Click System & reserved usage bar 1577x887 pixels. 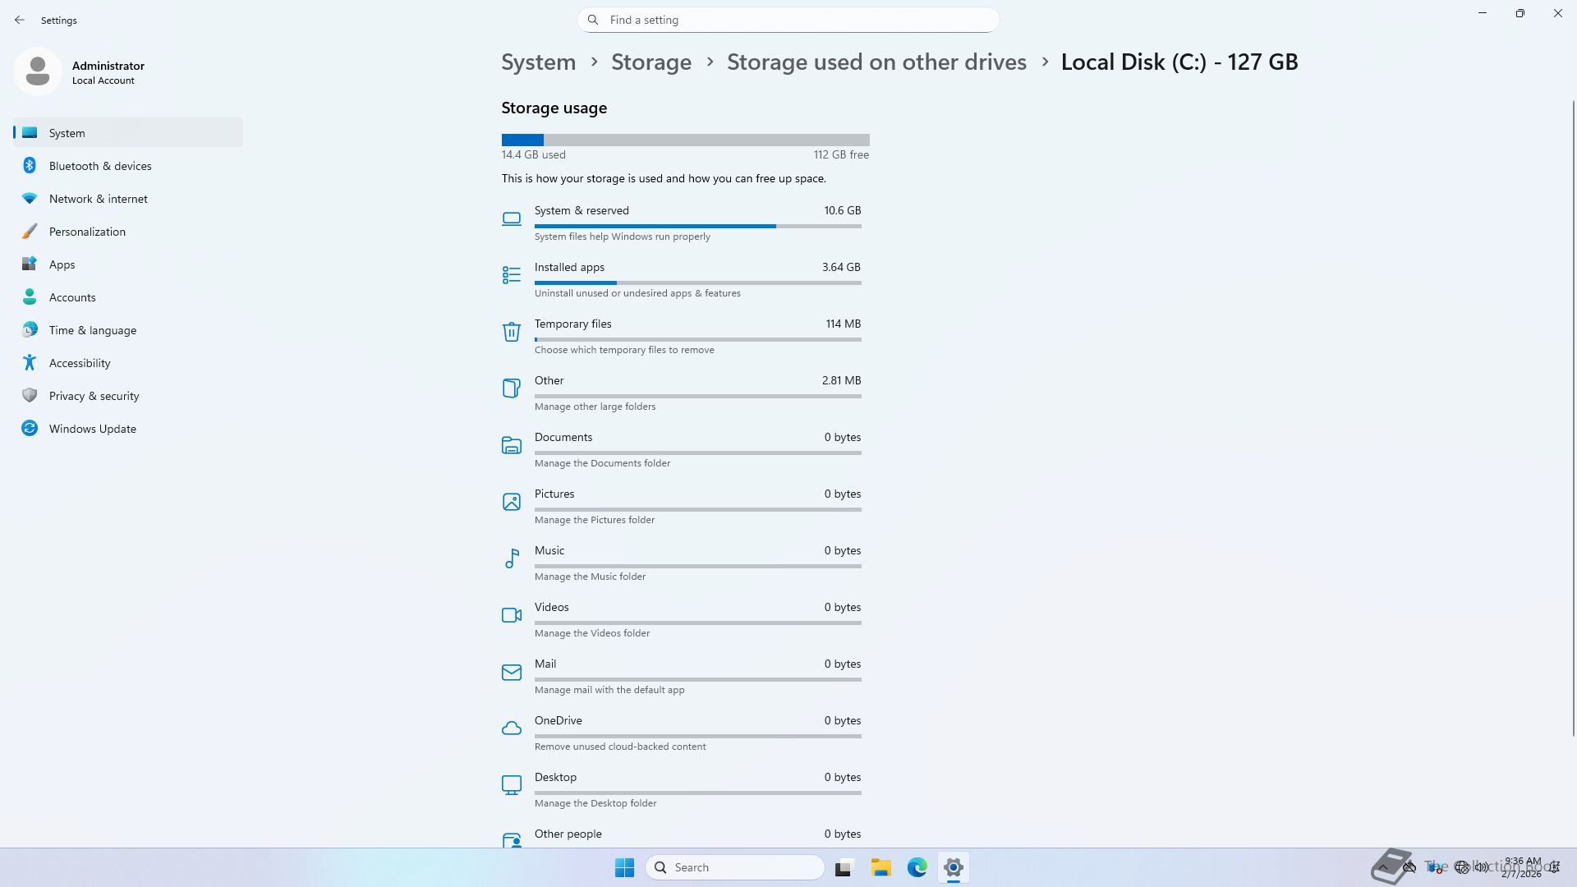pyautogui.click(x=697, y=226)
